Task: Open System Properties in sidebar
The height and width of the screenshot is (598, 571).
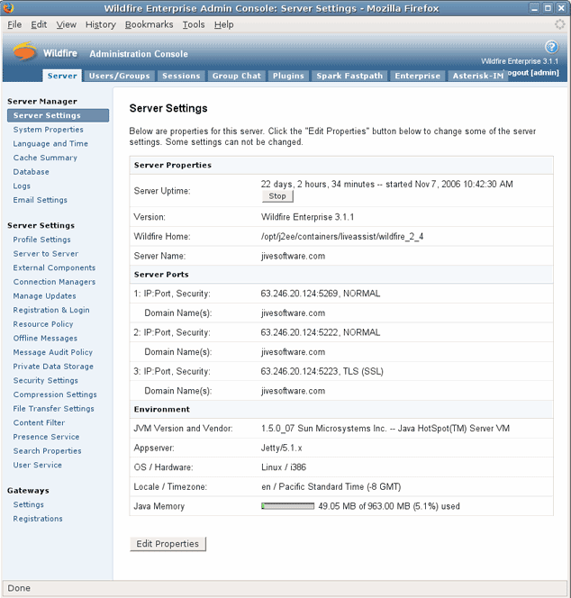Action: click(48, 130)
